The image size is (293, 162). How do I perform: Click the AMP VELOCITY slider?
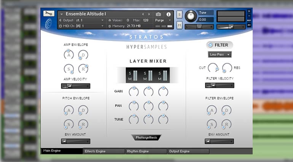[76, 86]
